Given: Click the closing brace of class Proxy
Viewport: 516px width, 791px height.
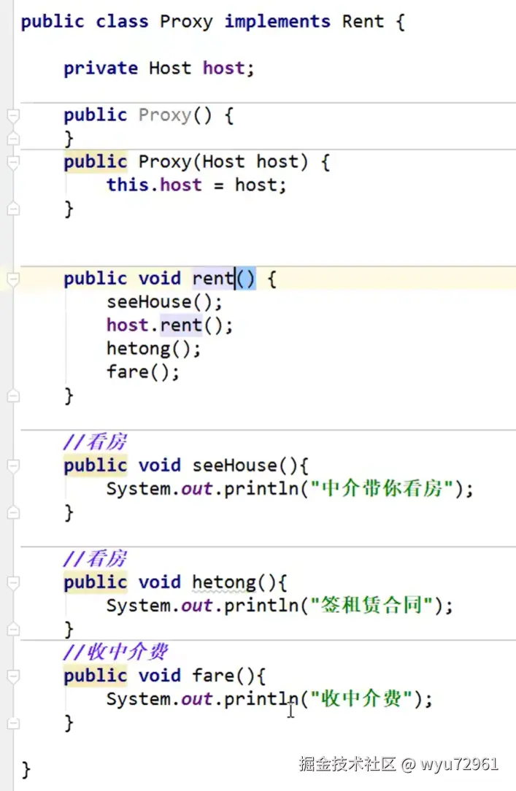Looking at the screenshot, I should pos(26,771).
